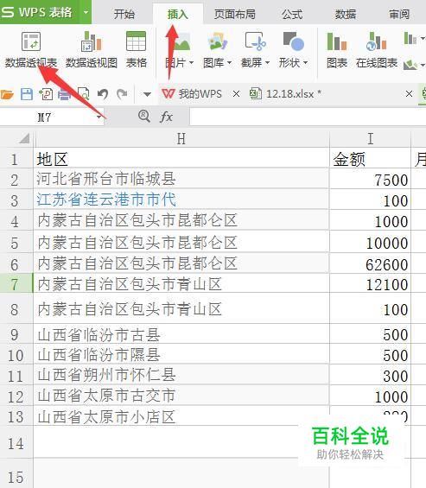Open the 图库 gallery
426x488 pixels.
[x=218, y=50]
